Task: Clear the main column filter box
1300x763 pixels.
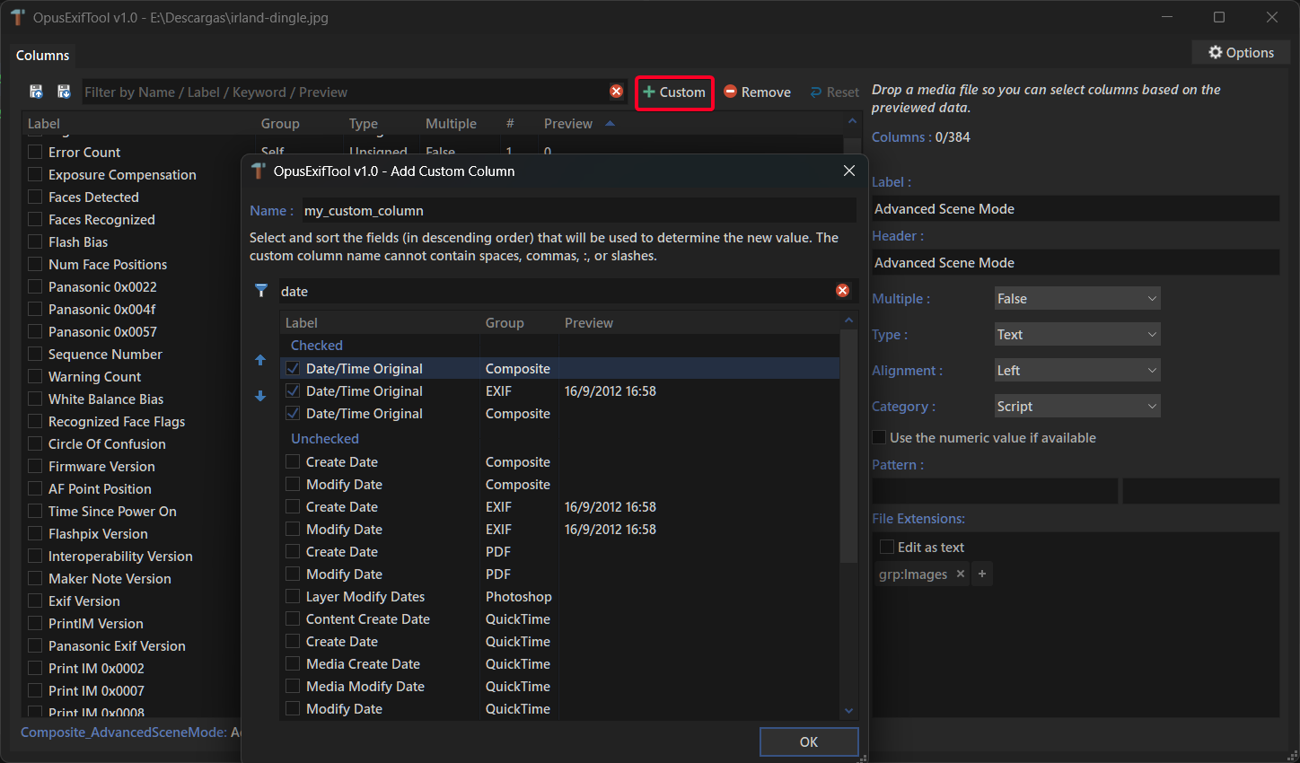Action: coord(616,92)
